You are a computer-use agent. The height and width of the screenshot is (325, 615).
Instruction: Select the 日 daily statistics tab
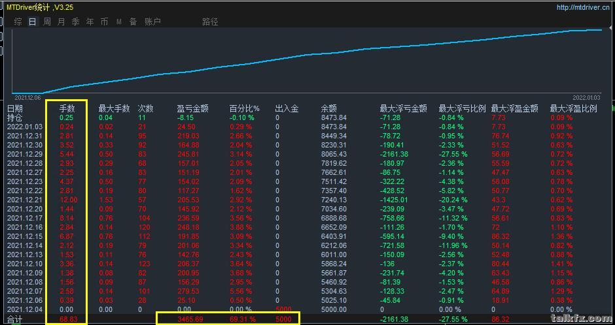(x=32, y=22)
